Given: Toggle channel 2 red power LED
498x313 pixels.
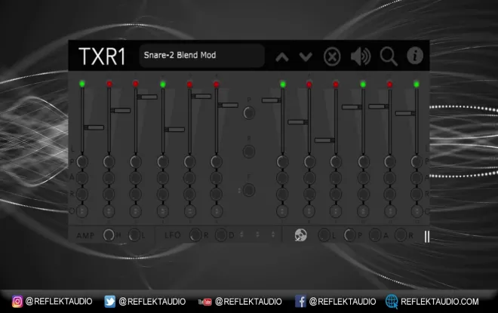Looking at the screenshot, I should click(109, 84).
